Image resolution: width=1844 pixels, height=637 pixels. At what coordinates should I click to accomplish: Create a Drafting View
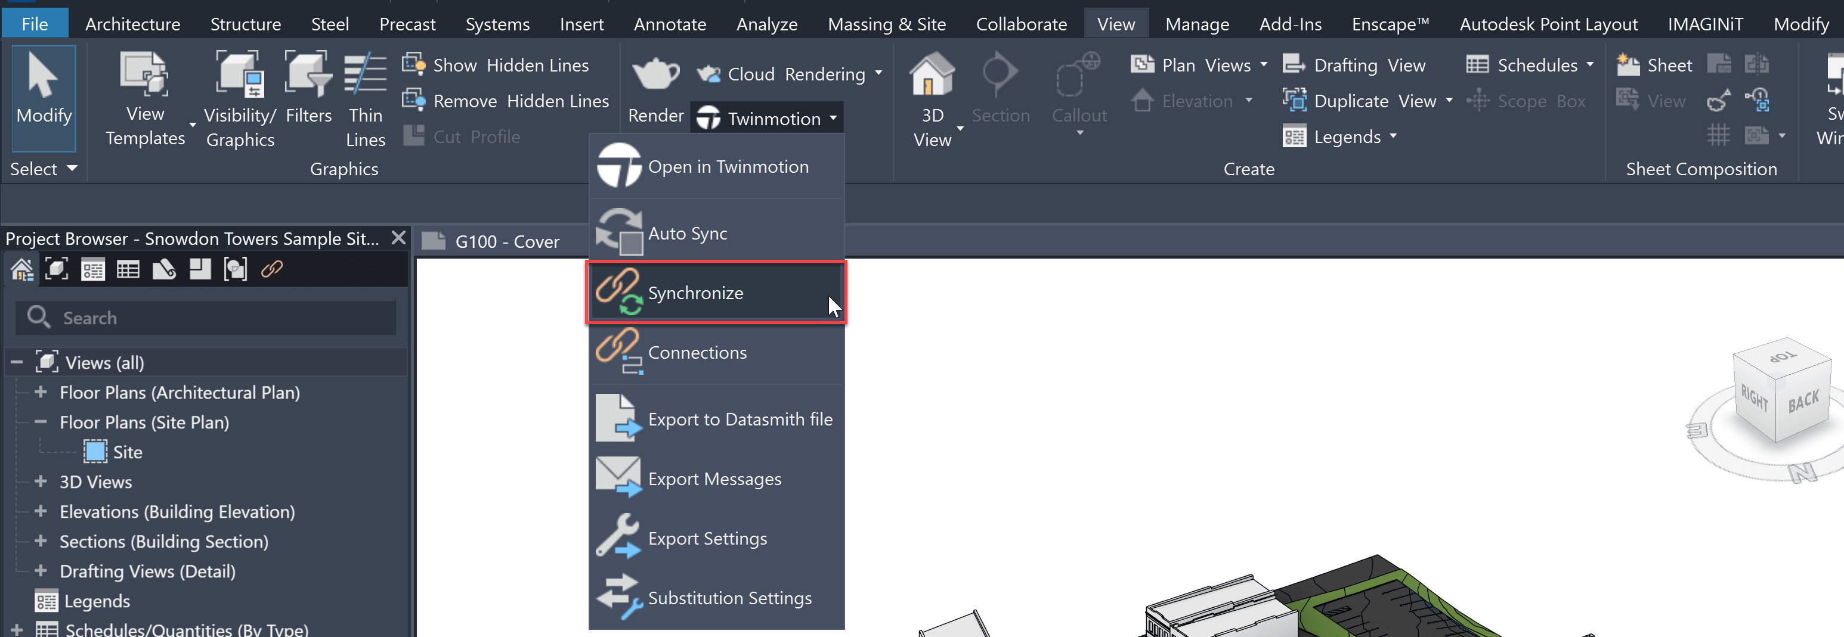point(1354,65)
